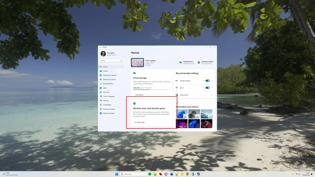Image resolution: width=315 pixels, height=177 pixels.
Task: Open Steam from the taskbar
Action: pos(198,174)
